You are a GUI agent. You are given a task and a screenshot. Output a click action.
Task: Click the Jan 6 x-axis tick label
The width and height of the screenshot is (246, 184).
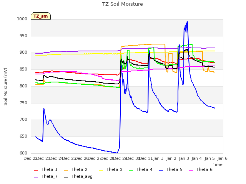click(x=223, y=158)
